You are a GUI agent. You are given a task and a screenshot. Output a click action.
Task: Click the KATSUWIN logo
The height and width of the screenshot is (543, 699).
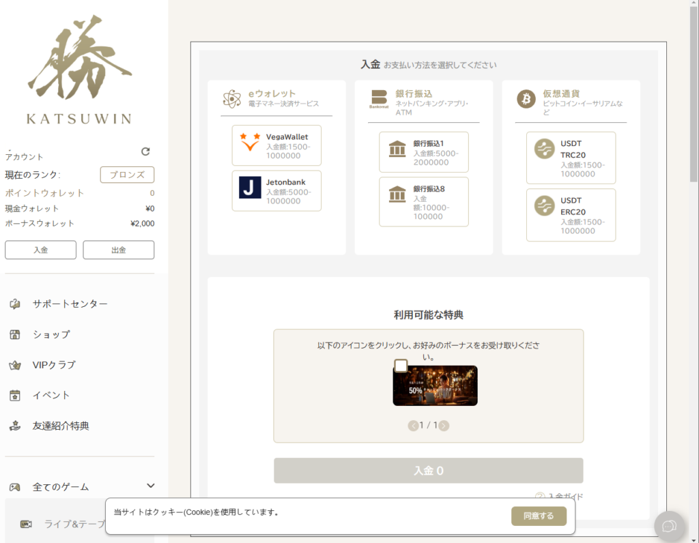tap(79, 70)
